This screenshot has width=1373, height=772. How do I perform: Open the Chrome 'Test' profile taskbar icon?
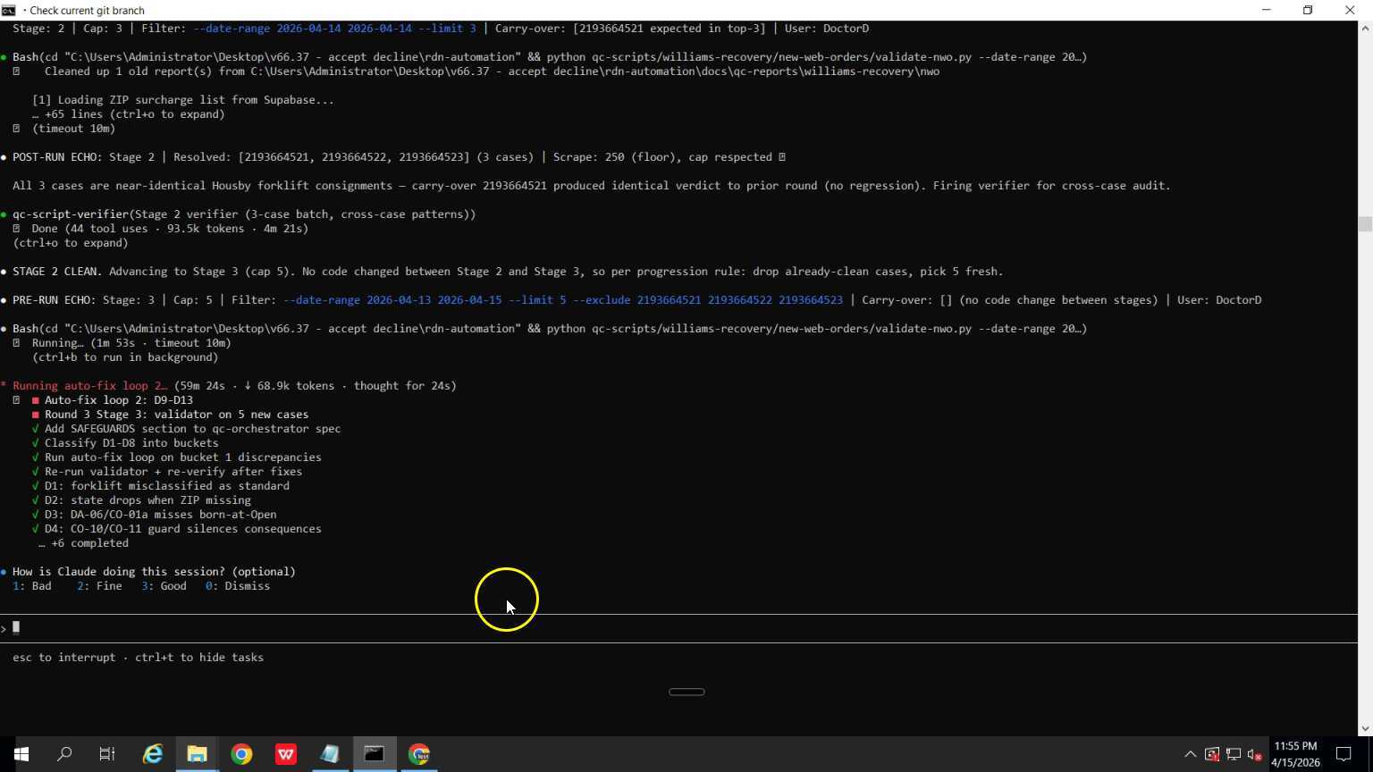click(419, 754)
